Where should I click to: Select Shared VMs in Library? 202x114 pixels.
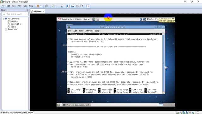(12, 29)
